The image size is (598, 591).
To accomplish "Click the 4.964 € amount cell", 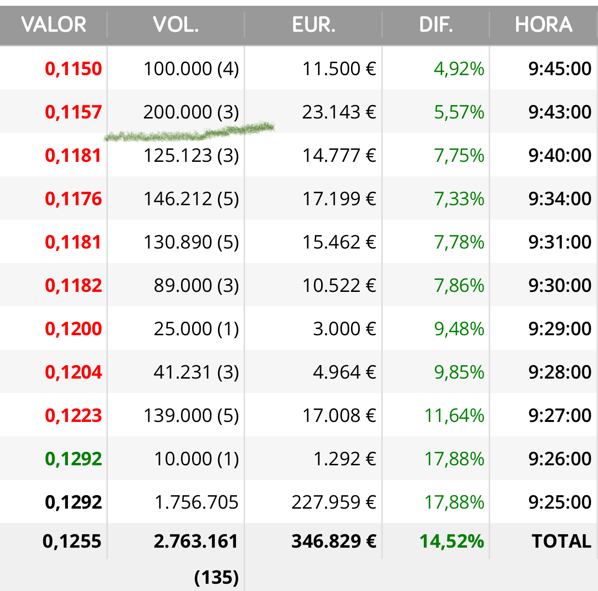I will (344, 372).
